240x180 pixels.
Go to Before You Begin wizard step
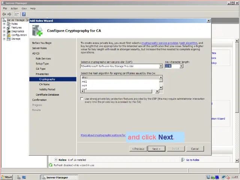(x=42, y=43)
